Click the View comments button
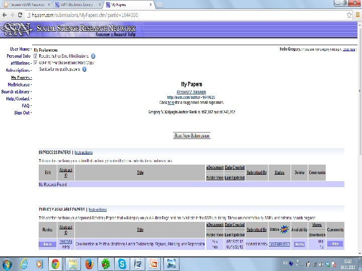The image size is (362, 271). [335, 244]
